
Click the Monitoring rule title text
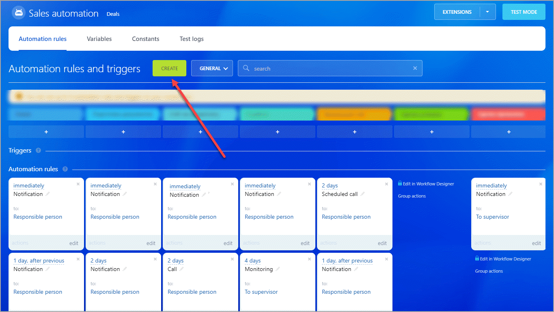[259, 269]
